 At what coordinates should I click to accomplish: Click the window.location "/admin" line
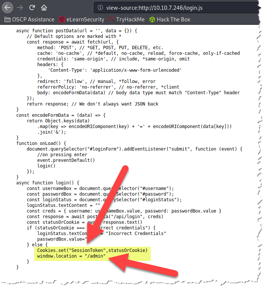click(71, 256)
